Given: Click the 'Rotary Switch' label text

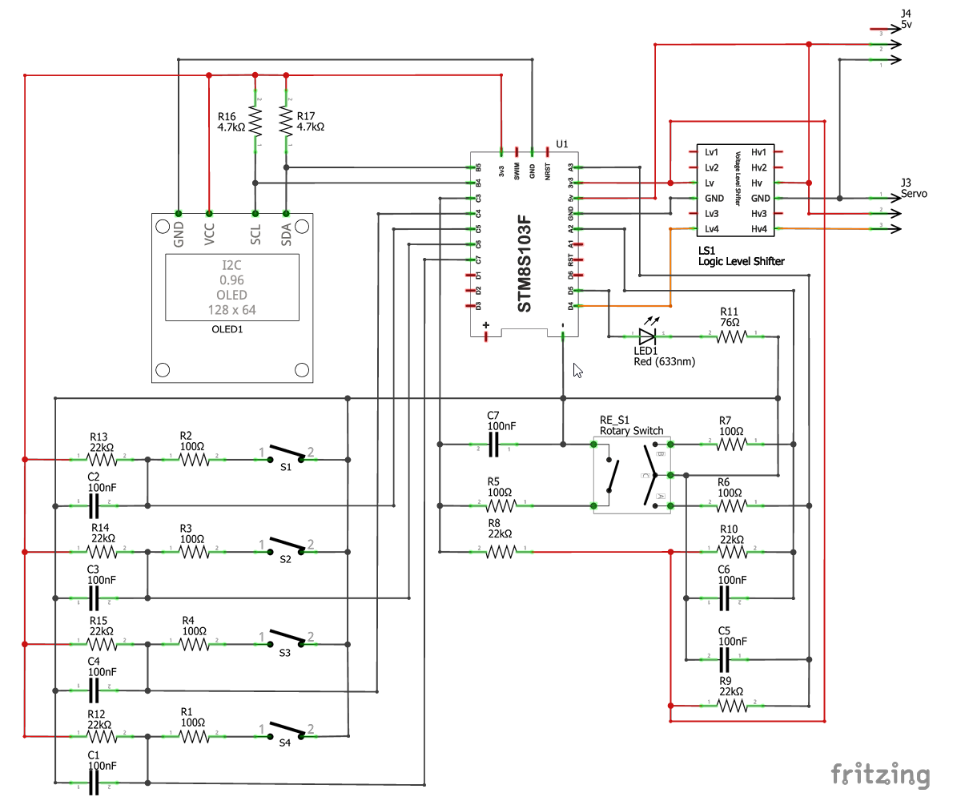Looking at the screenshot, I should [x=632, y=431].
